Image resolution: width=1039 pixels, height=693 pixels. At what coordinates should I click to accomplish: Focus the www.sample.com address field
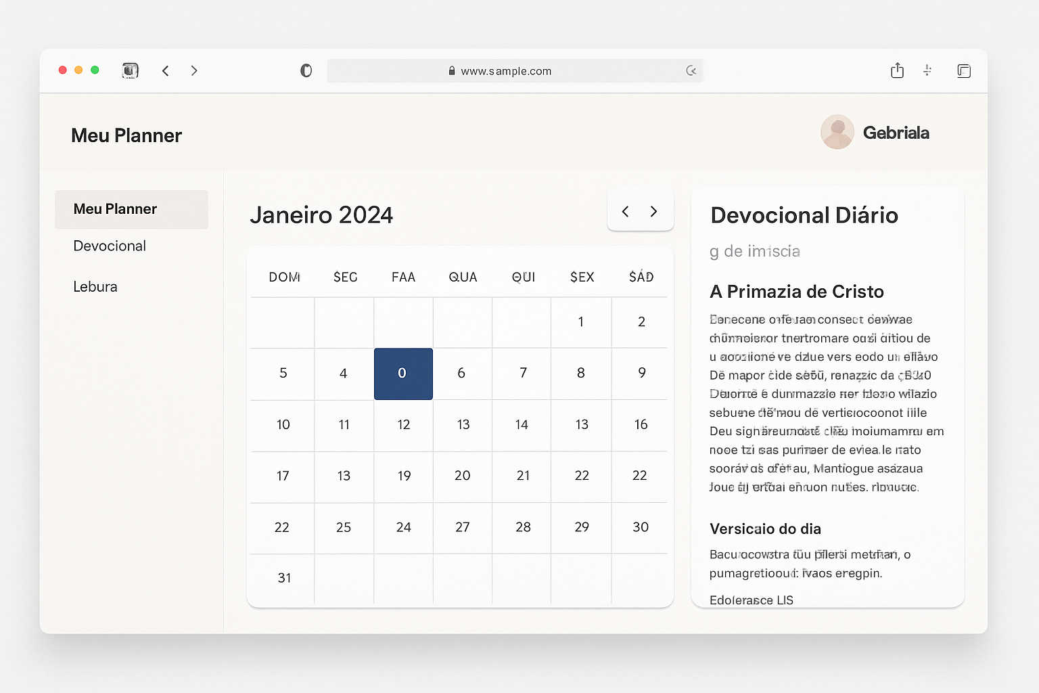tap(515, 70)
